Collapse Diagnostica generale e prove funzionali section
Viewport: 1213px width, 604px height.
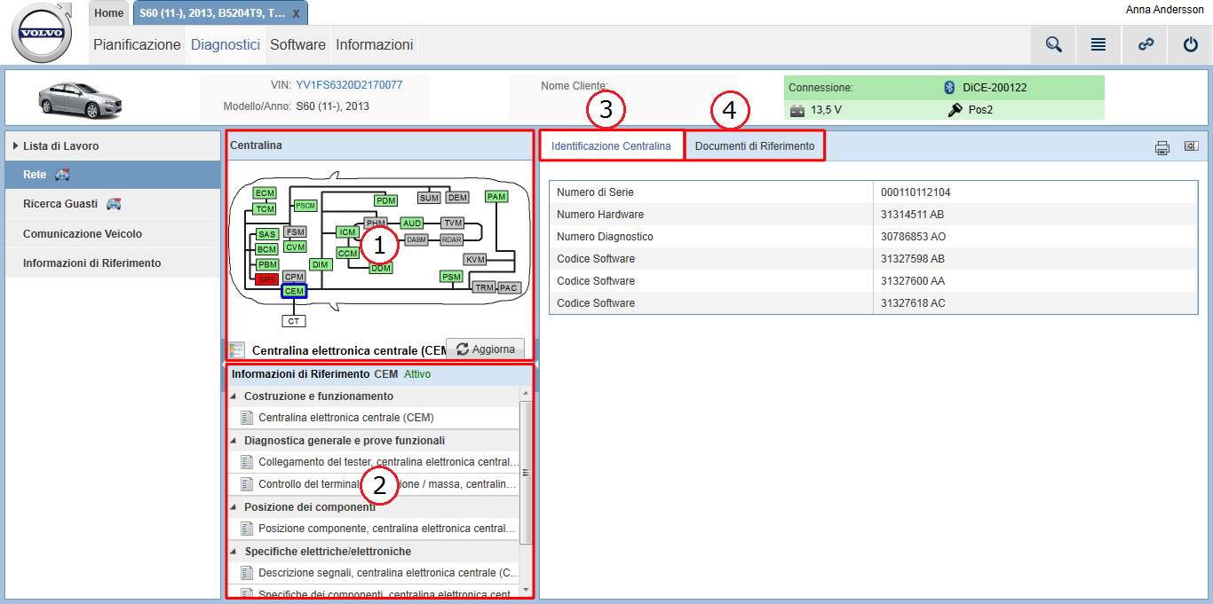click(234, 441)
